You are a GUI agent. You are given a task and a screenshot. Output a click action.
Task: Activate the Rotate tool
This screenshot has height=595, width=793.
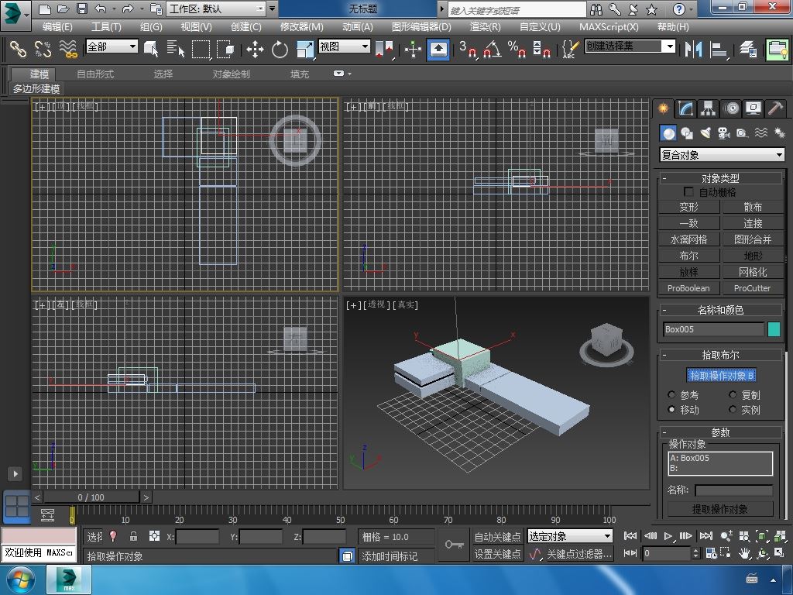(x=280, y=50)
